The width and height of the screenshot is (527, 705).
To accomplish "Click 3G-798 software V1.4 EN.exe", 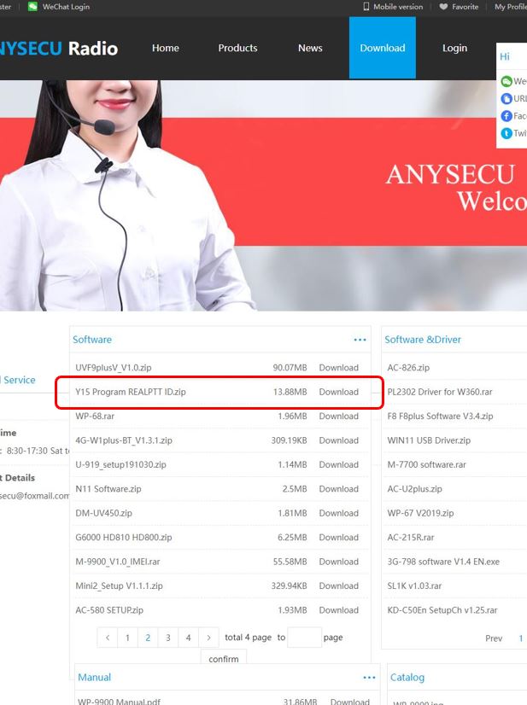I will [443, 562].
